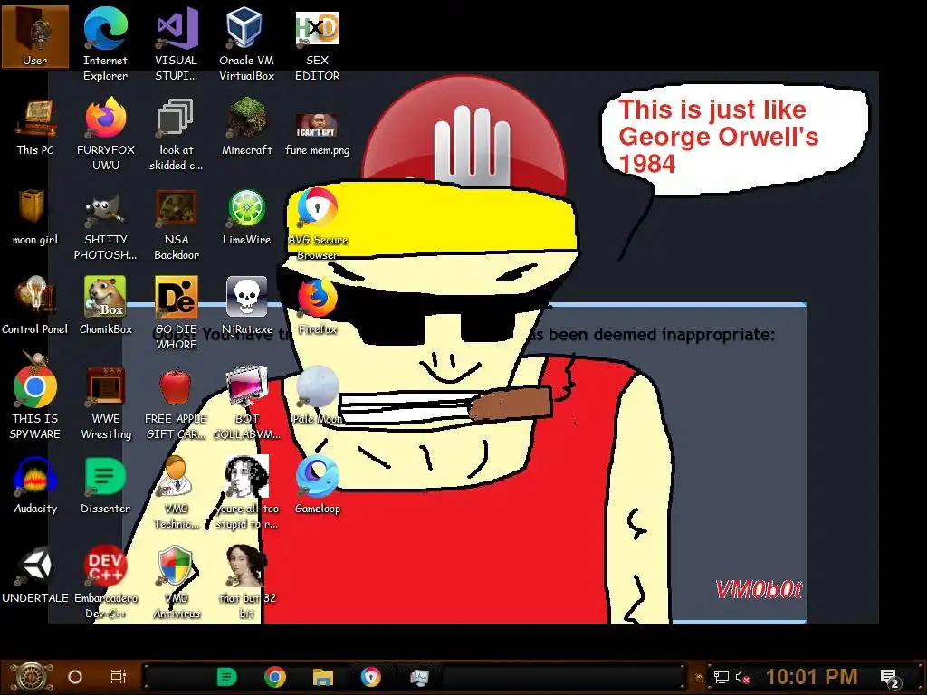Open Task View on taskbar
Screen dimensions: 927x695
coord(119,677)
